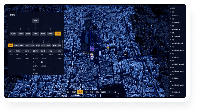
Task: Select the yellow highlighted first node in third chart row
Action: [11, 45]
